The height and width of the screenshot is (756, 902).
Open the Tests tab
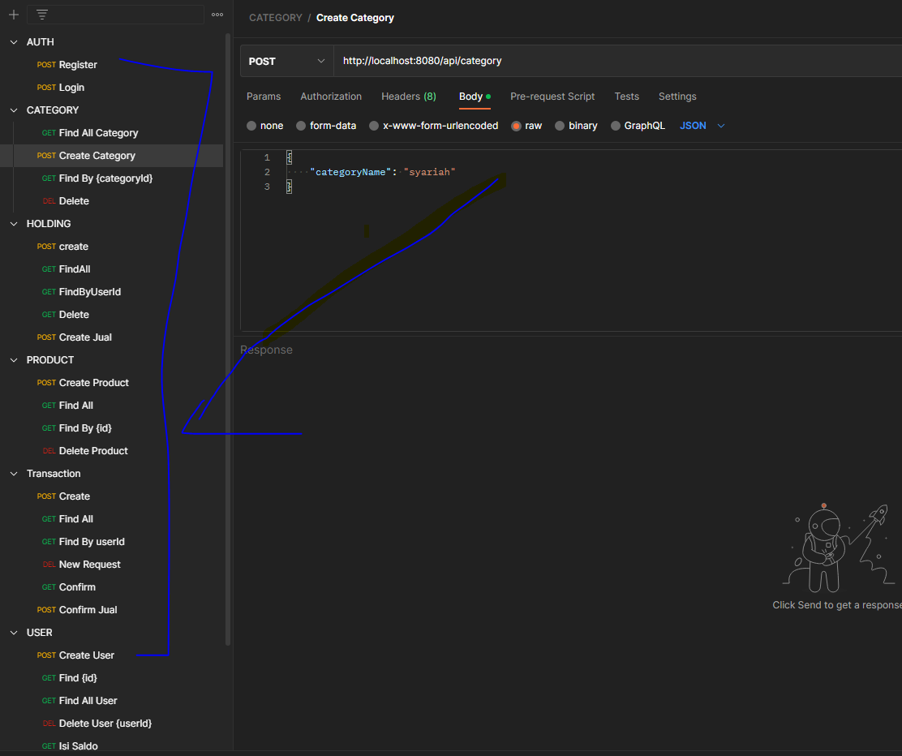[626, 97]
